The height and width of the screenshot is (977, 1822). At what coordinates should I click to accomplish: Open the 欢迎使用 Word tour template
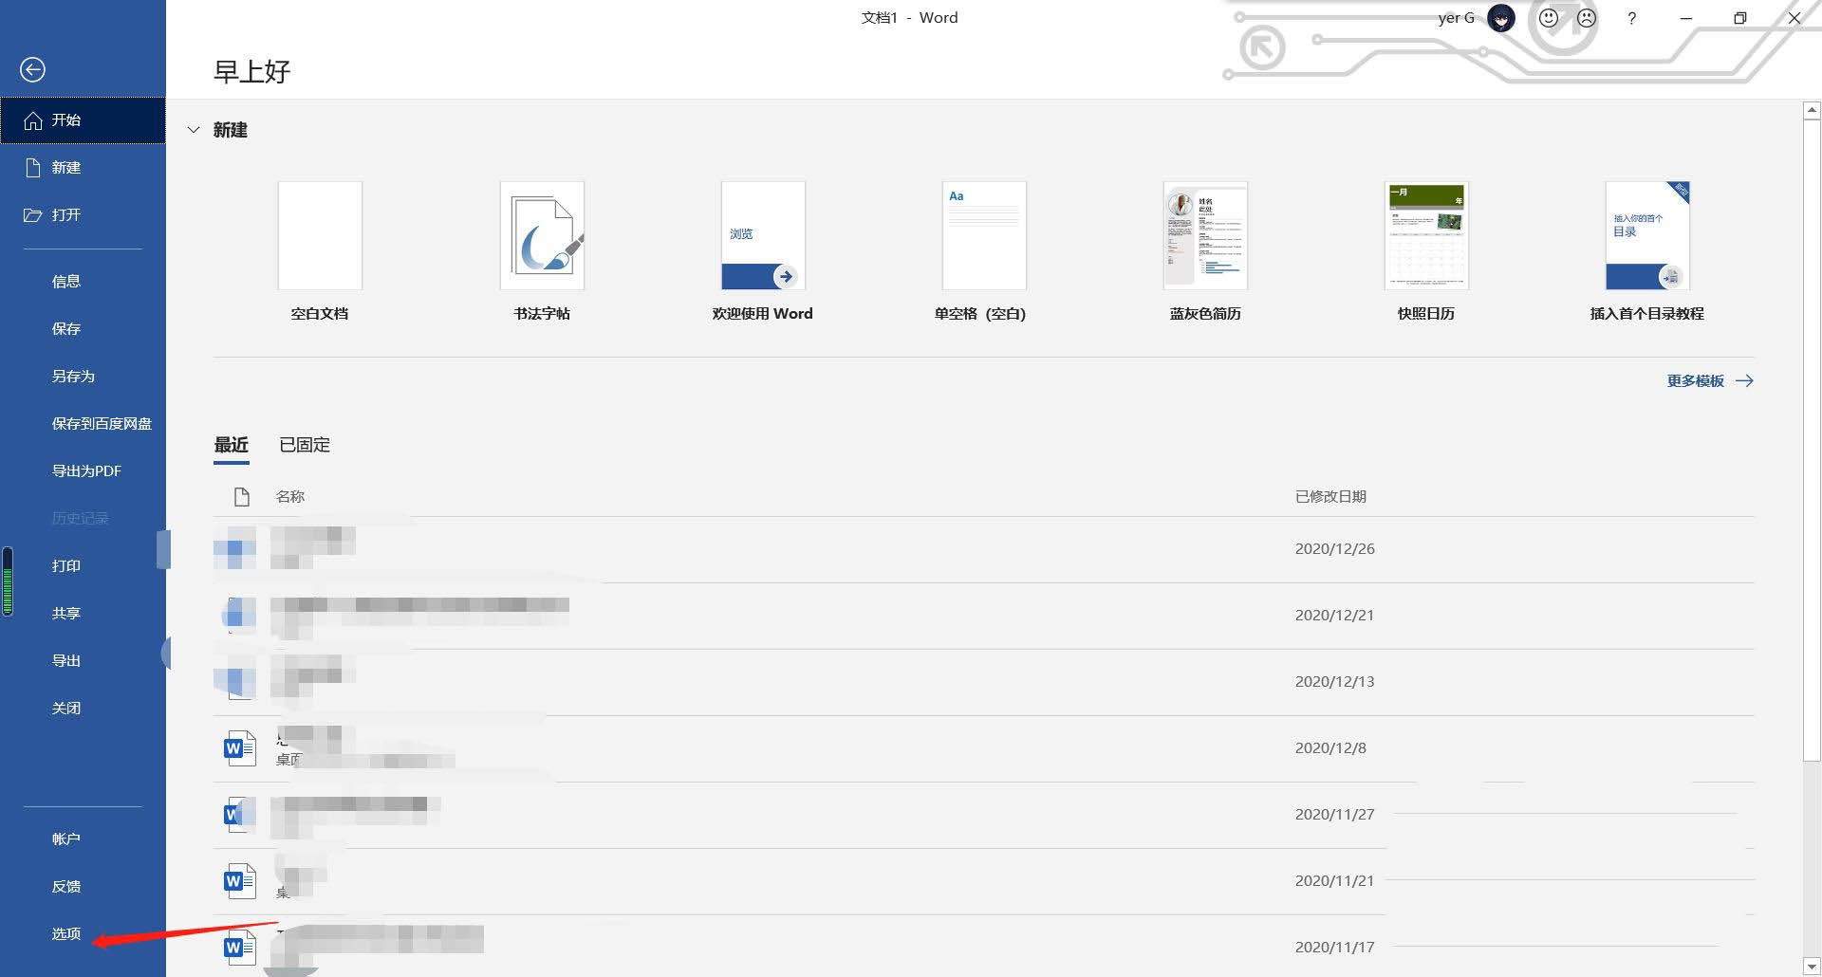(762, 235)
